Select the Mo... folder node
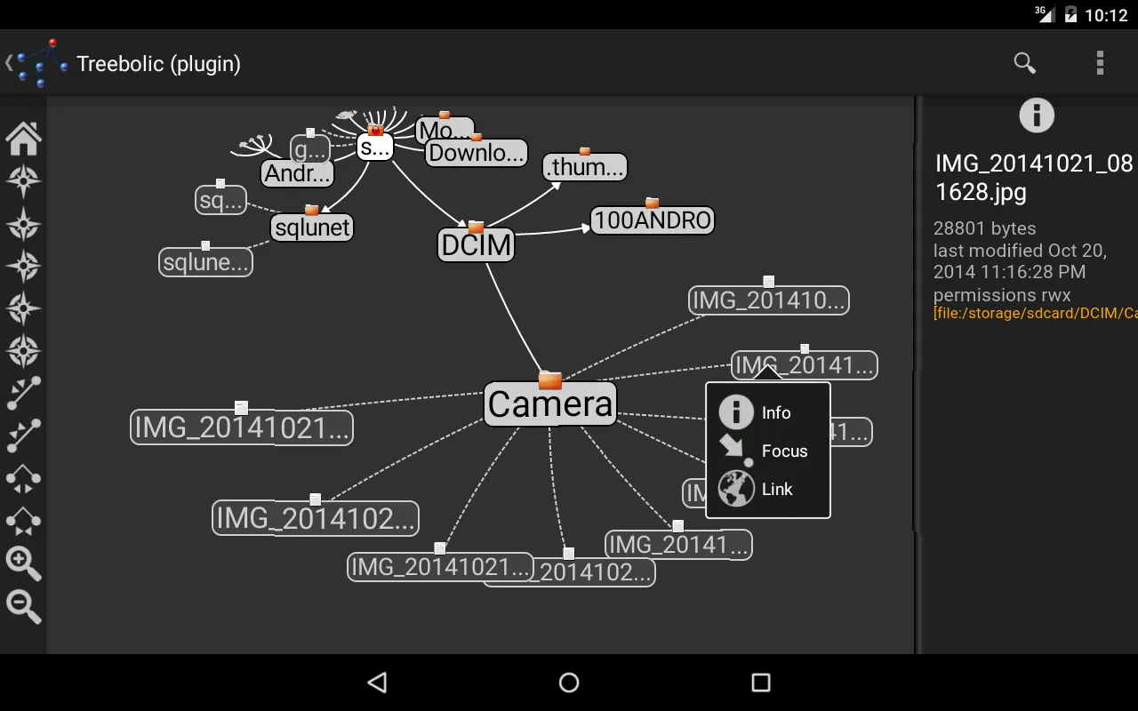This screenshot has height=711, width=1138. pos(445,132)
